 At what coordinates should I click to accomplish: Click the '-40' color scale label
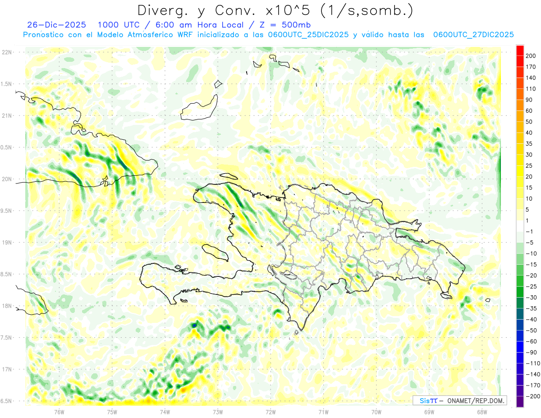coord(532,319)
